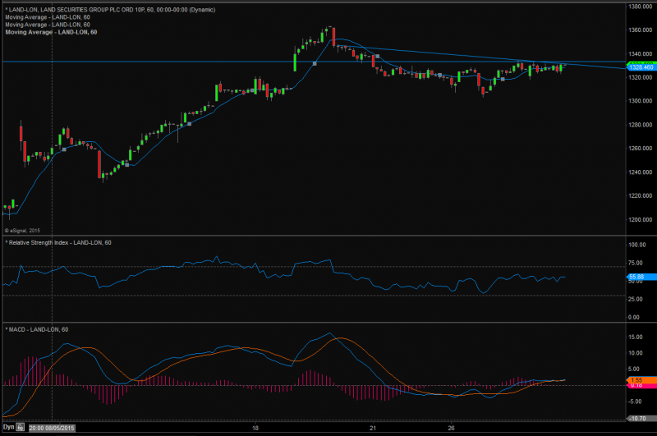
Task: Click the blue 1328.460 price marker
Action: coord(640,69)
